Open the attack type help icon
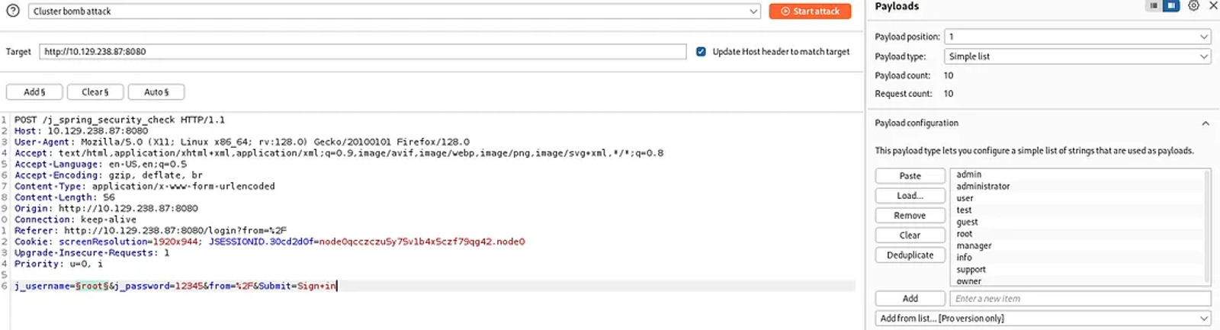1220x330 pixels. (x=12, y=11)
